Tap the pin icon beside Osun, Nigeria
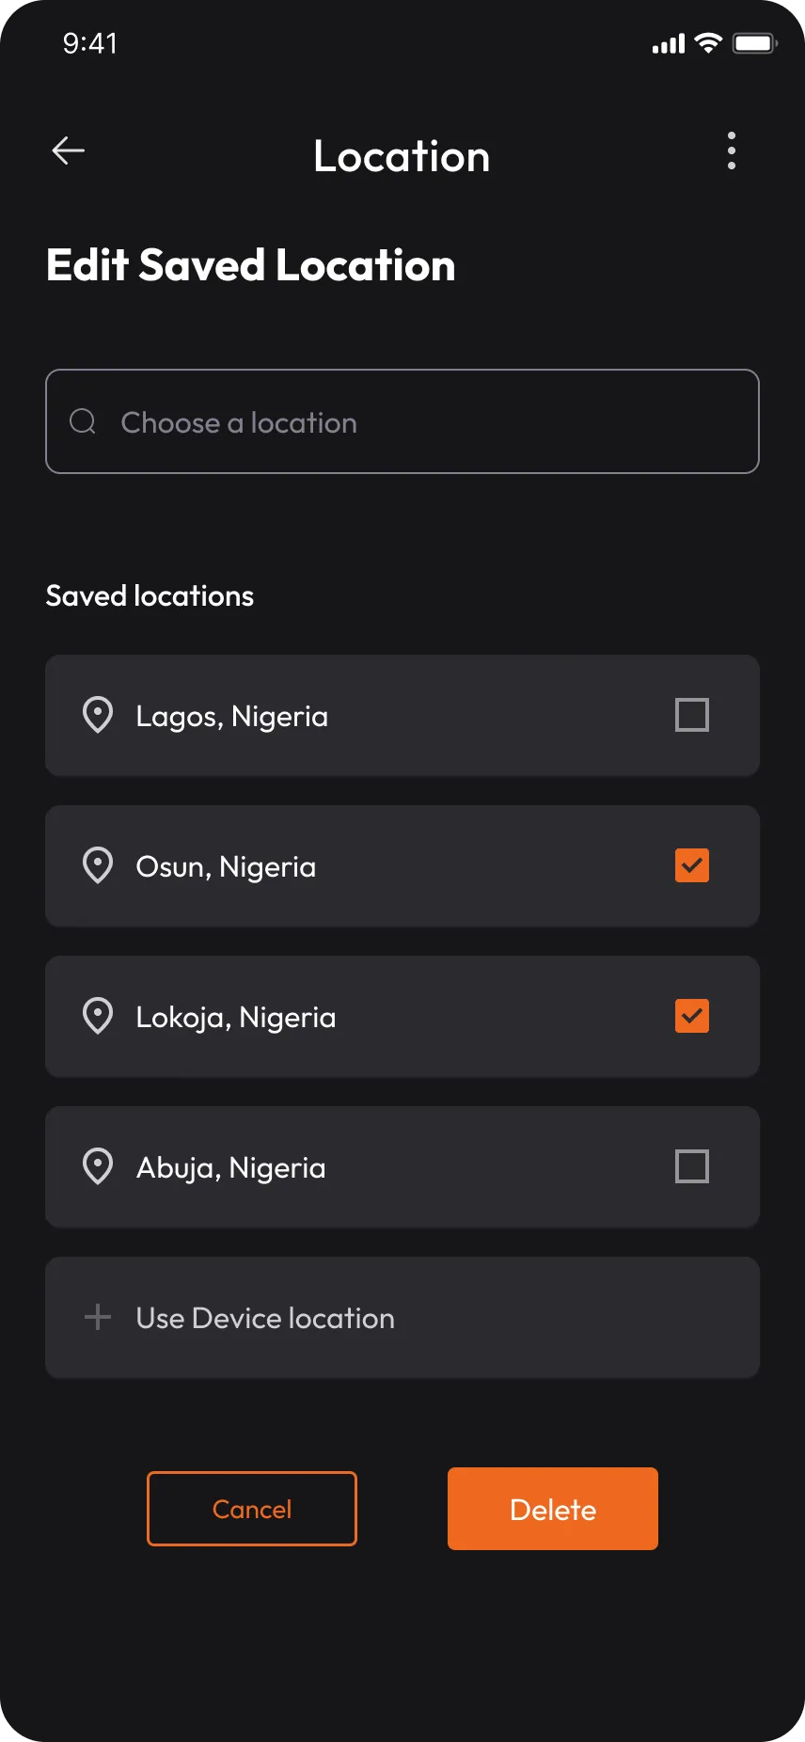Screen dimensions: 805x1742 [x=98, y=865]
